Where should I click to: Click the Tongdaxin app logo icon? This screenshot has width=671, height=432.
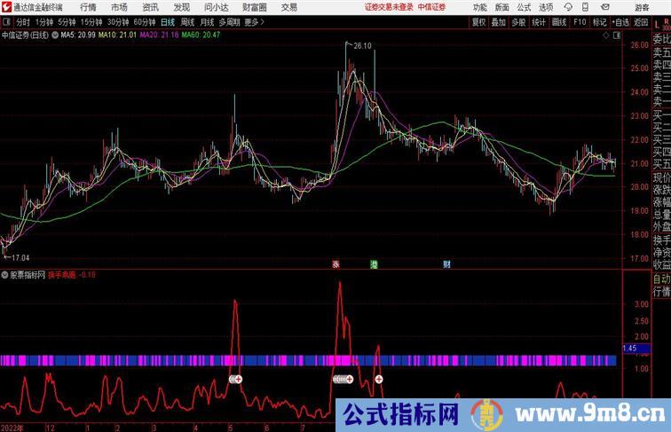pos(6,6)
